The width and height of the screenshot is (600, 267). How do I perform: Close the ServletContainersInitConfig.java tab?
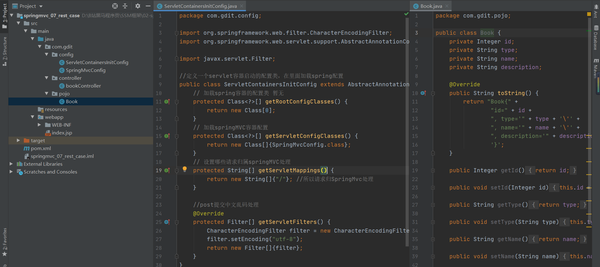point(242,6)
